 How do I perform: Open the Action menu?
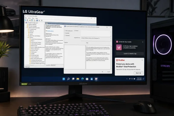(29, 18)
